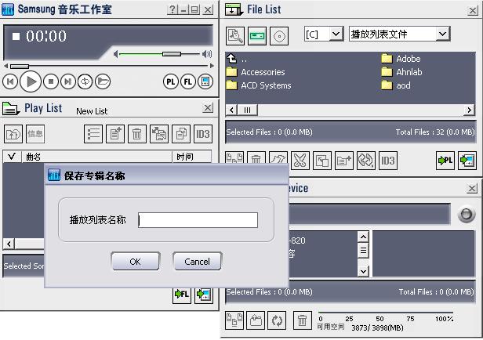Viewport: 483px width, 340px height.
Task: Open the 播放列表文件 file type dropdown
Action: click(443, 34)
